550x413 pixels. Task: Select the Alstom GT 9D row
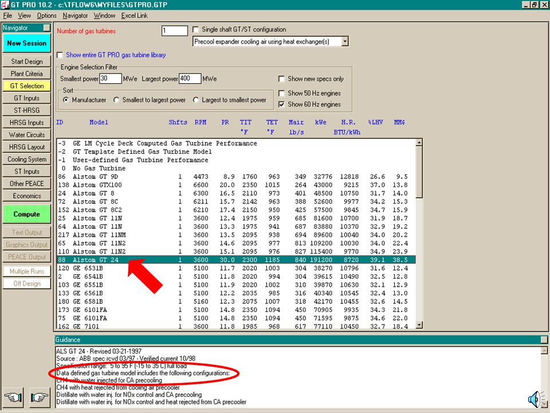coord(236,177)
